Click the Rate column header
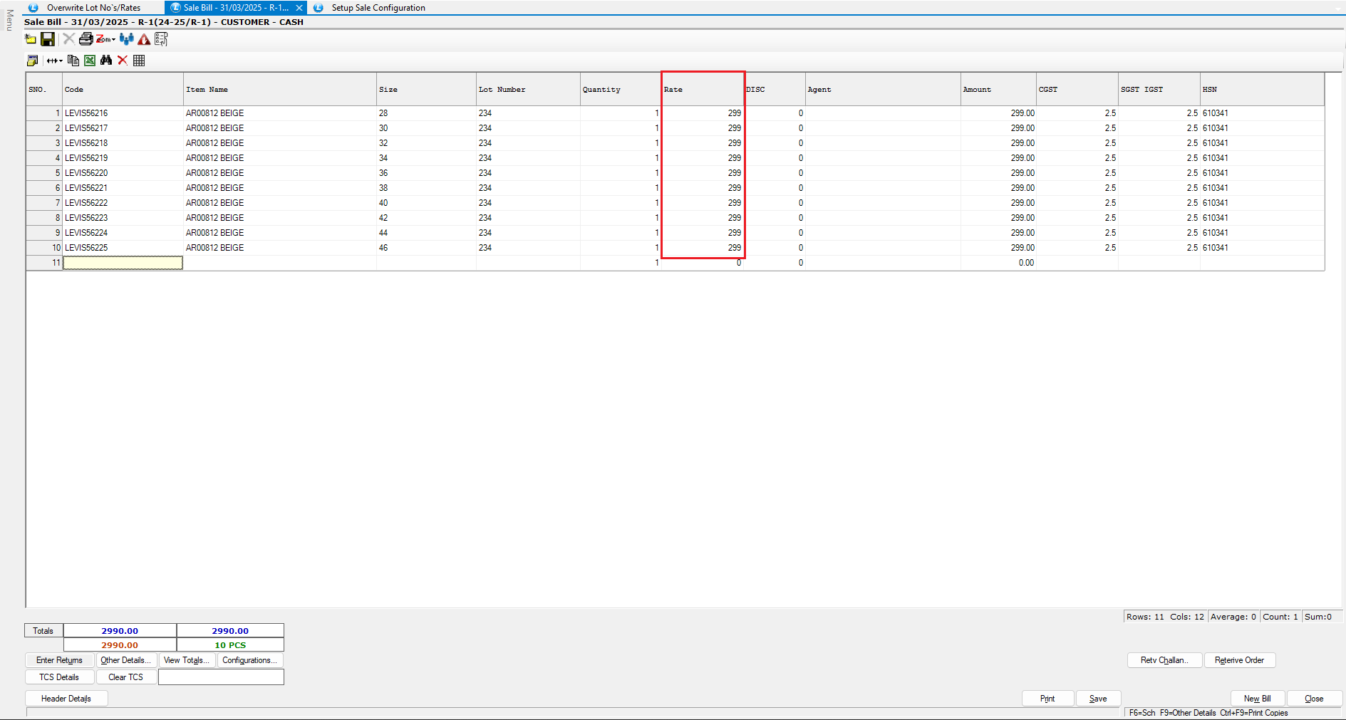Screen dimensions: 1346x720 click(x=703, y=90)
